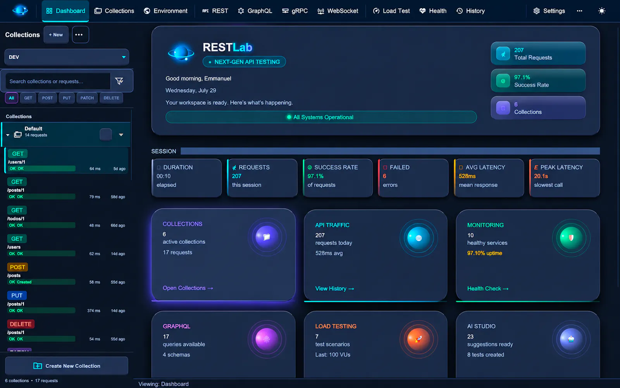The width and height of the screenshot is (620, 388).
Task: Click the Success Rate tile icon
Action: (503, 81)
